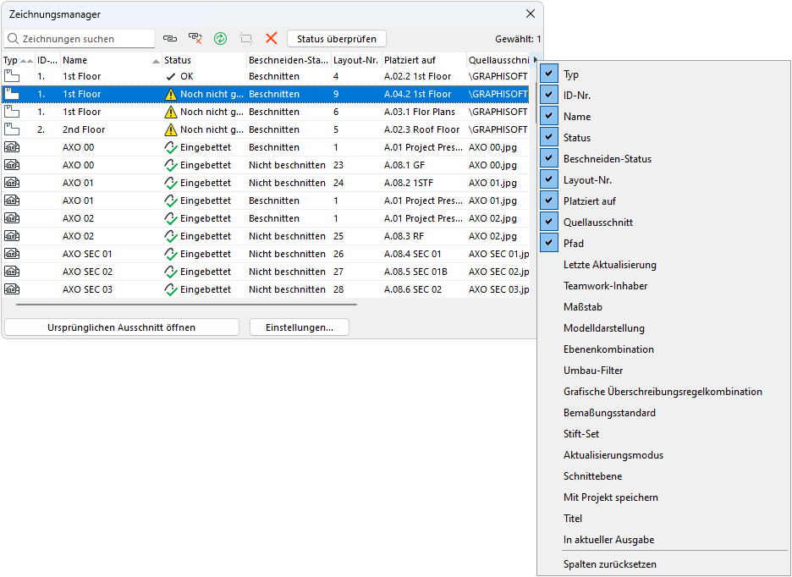Click the embedded status icon for AXO SEC 02
792x577 pixels.
click(x=171, y=272)
